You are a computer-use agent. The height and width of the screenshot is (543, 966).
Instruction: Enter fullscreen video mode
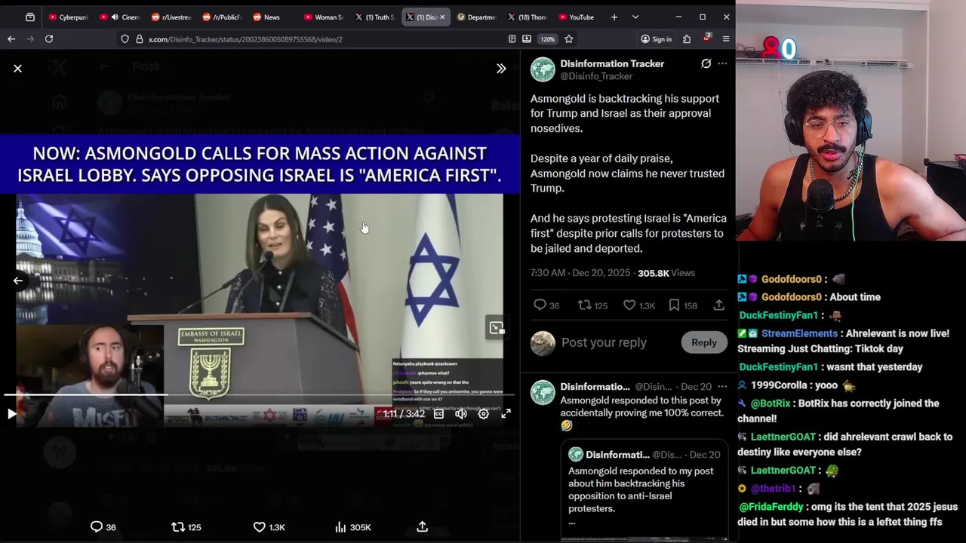click(506, 413)
